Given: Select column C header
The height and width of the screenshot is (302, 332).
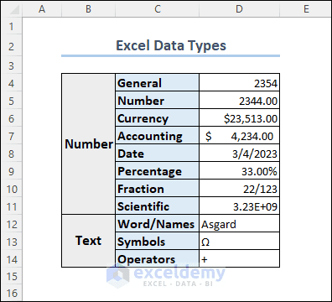Looking at the screenshot, I should pyautogui.click(x=158, y=9).
